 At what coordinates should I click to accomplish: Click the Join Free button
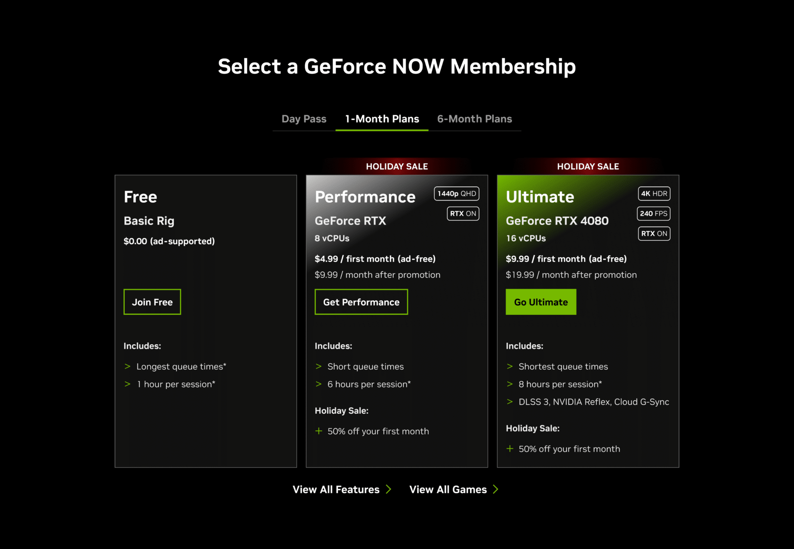pyautogui.click(x=152, y=302)
